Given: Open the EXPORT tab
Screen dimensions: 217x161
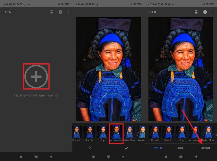Looking at the screenshot, I should point(205,148).
